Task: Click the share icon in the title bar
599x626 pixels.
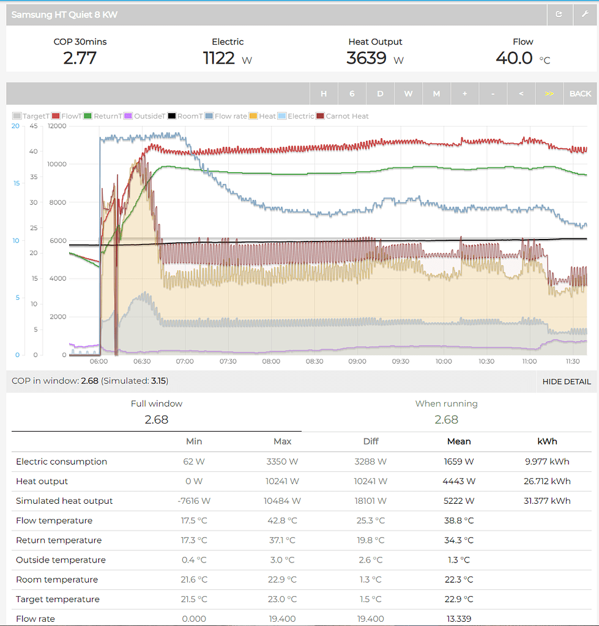Action: click(560, 14)
